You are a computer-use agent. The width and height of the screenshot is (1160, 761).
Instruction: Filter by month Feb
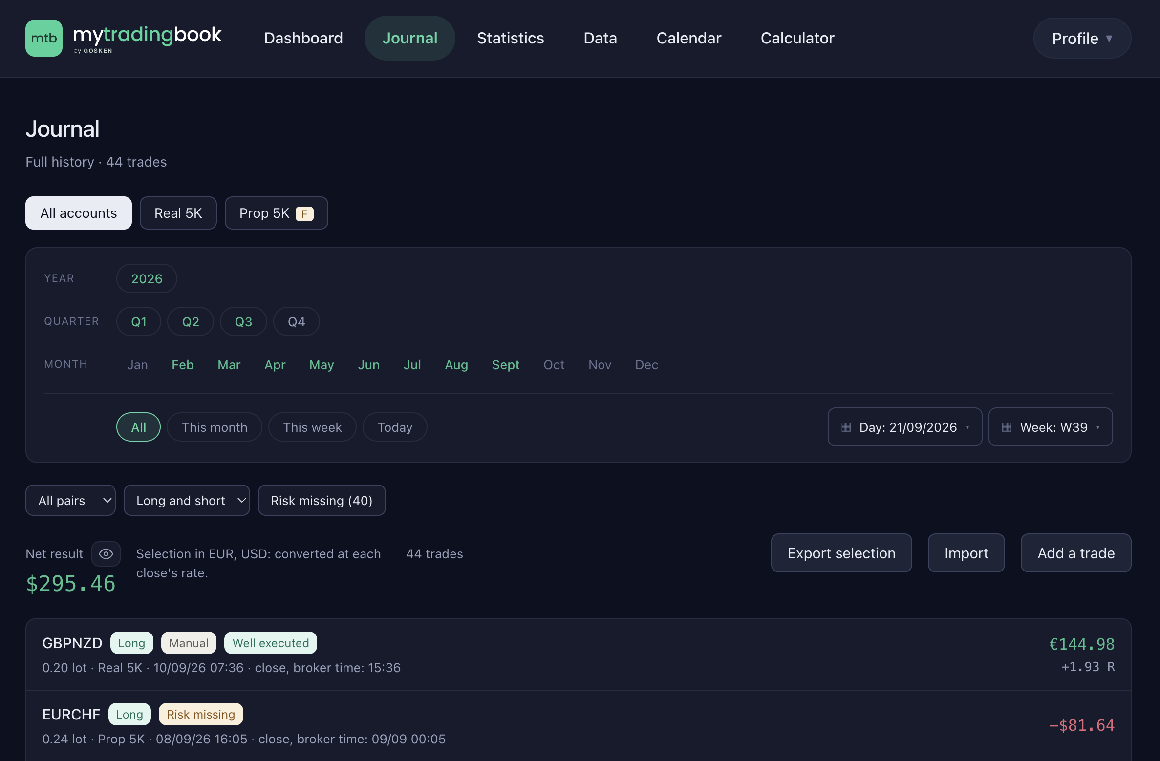click(x=183, y=364)
